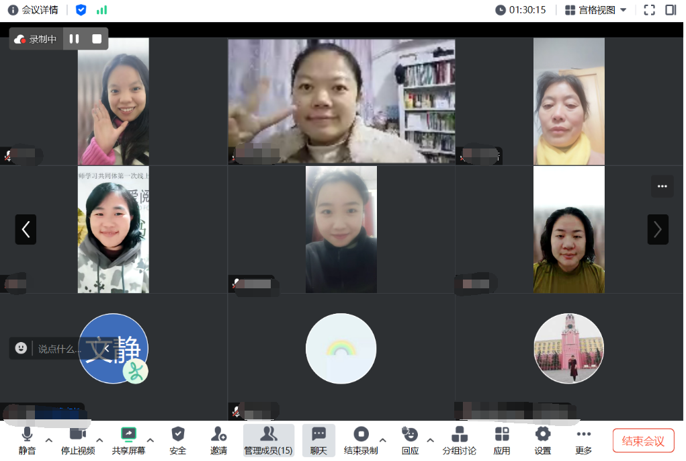Pause the recording in progress
This screenshot has width=686, height=461.
pos(74,39)
